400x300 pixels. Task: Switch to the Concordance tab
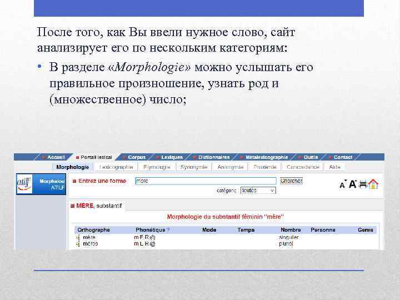point(303,167)
